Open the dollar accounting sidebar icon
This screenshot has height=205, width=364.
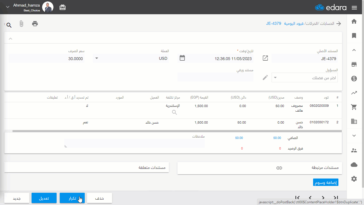coord(354,79)
